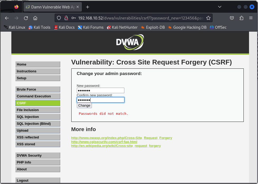
Task: Open the tracking protection shield icon
Action: (59, 18)
